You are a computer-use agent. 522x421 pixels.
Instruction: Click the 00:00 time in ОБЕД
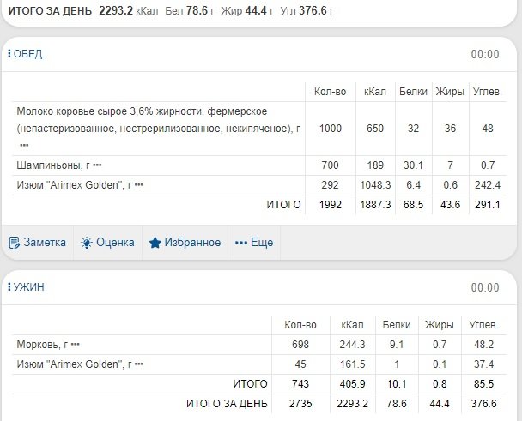[x=484, y=55]
